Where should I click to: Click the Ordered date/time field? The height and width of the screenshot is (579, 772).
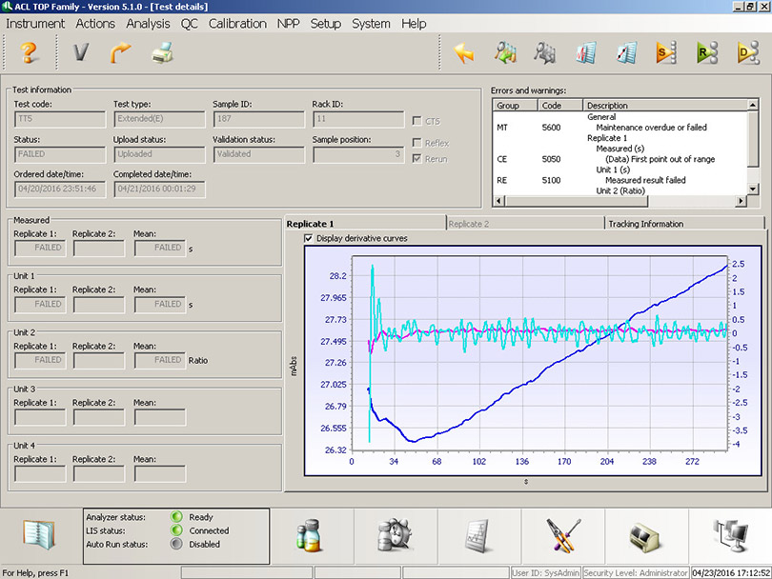click(x=60, y=190)
